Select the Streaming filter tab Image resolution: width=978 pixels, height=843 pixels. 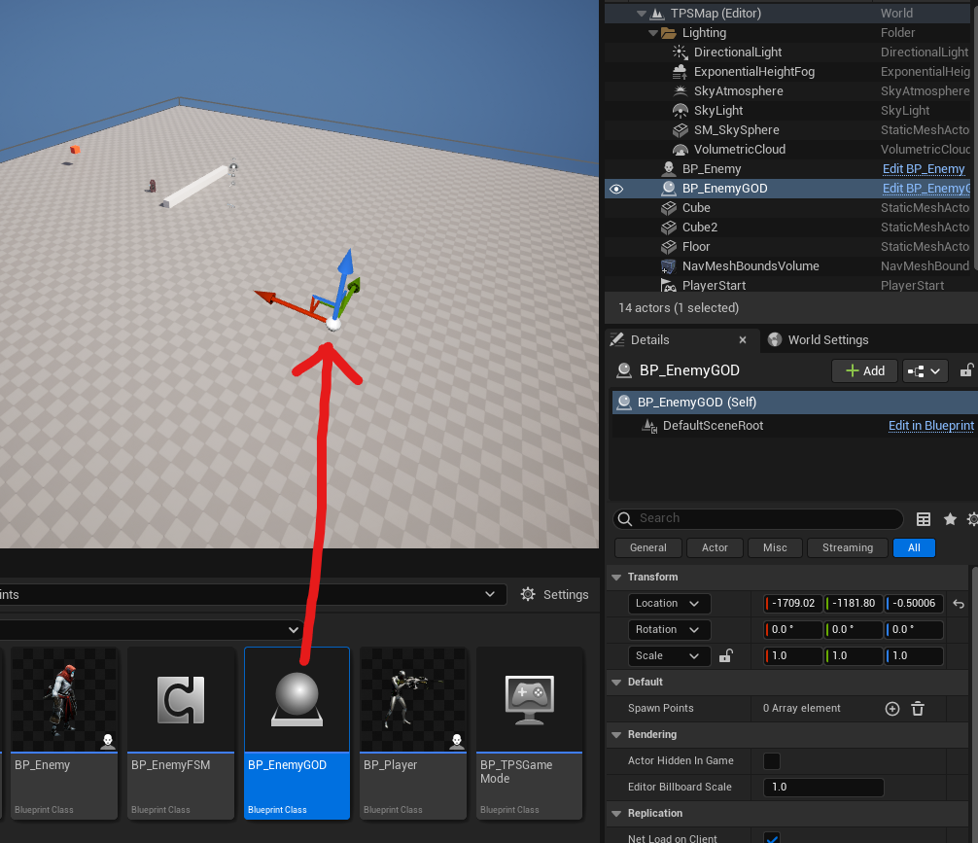pos(847,547)
